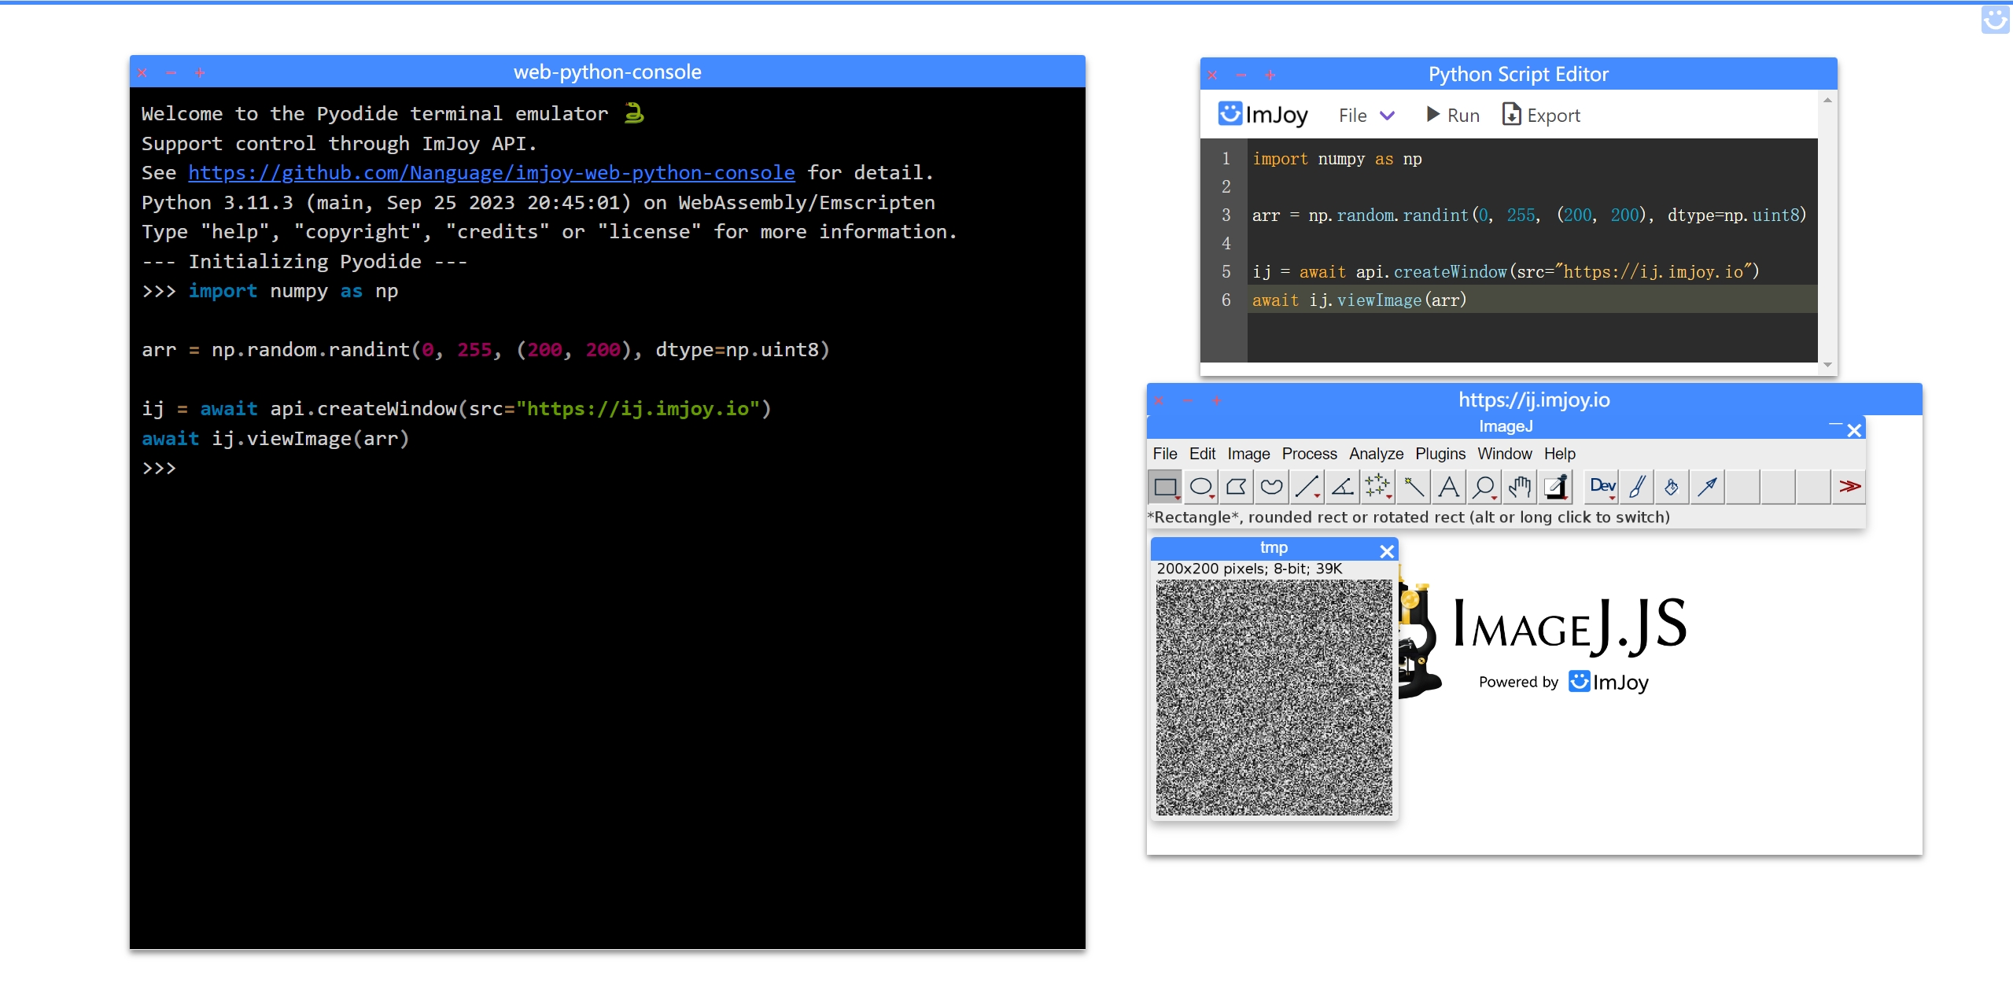This screenshot has width=2013, height=994.
Task: Activate the Wand tracing tool
Action: (x=1414, y=487)
